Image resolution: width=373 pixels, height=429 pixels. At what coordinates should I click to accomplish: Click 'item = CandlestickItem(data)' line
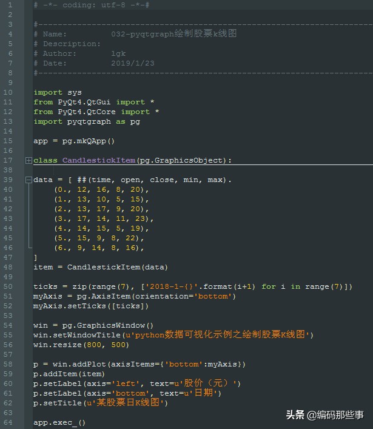tap(101, 267)
